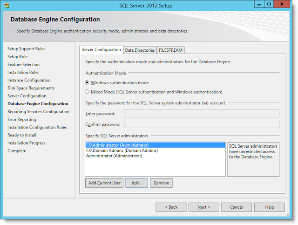Click Database Engine Configuration sidebar step
This screenshot has width=298, height=225.
38,104
